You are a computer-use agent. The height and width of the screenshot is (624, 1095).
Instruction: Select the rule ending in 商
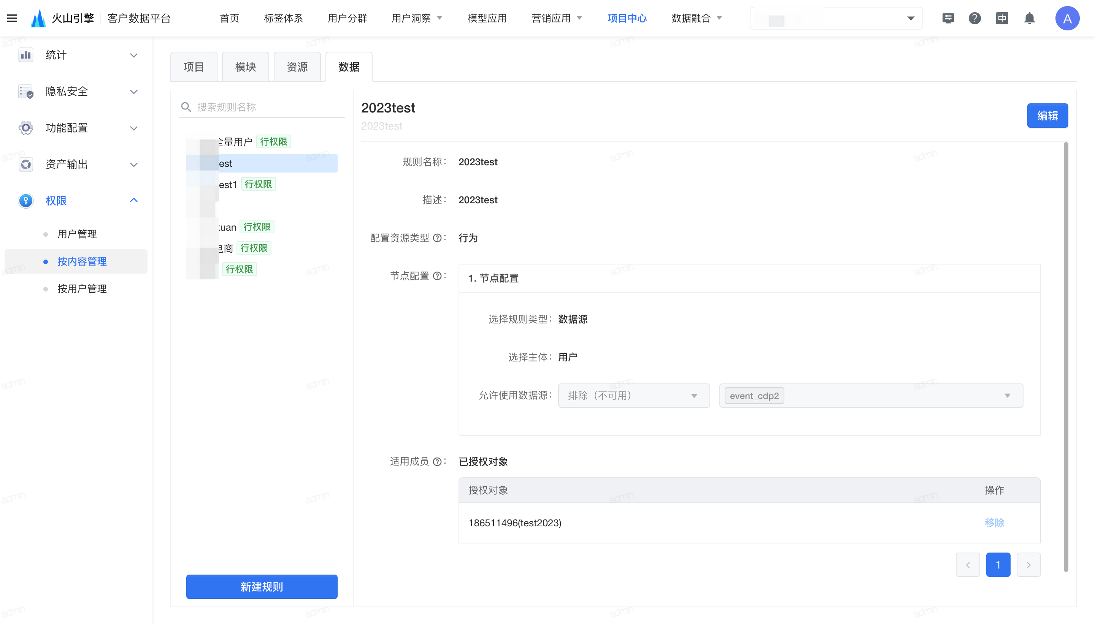(x=262, y=248)
